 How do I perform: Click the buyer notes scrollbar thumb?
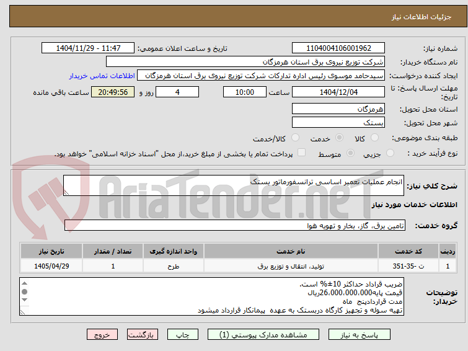(x=24, y=291)
